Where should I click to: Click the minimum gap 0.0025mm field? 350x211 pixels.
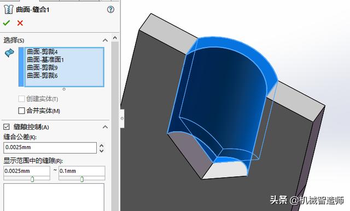[27, 171]
